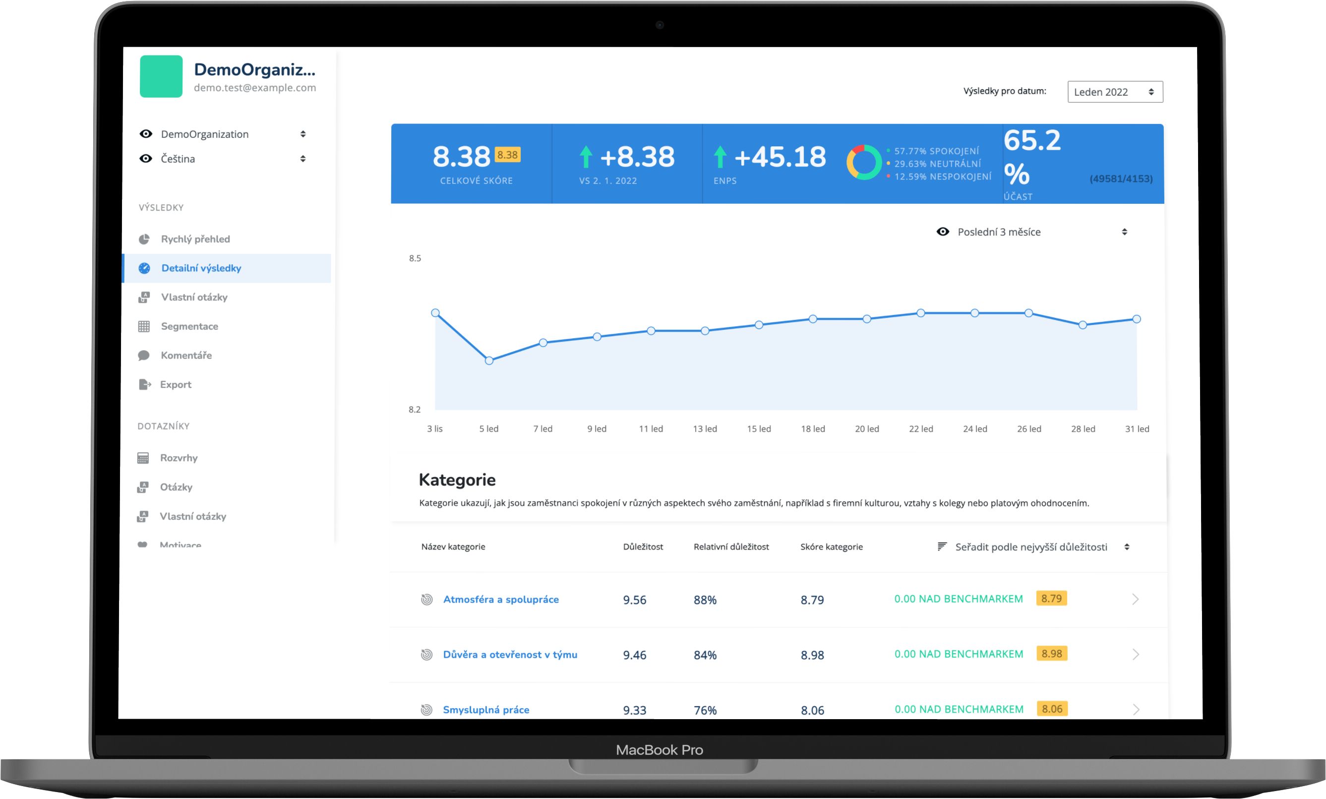Click the 3 lis data point on chart
The width and height of the screenshot is (1326, 799).
[x=435, y=313]
